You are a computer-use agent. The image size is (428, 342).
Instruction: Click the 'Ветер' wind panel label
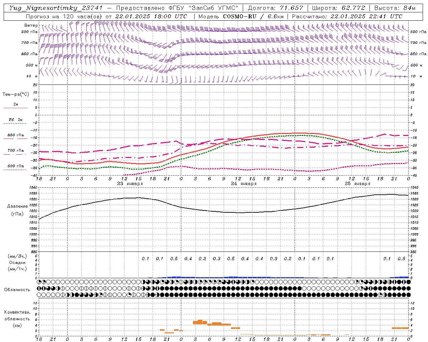pyautogui.click(x=31, y=25)
